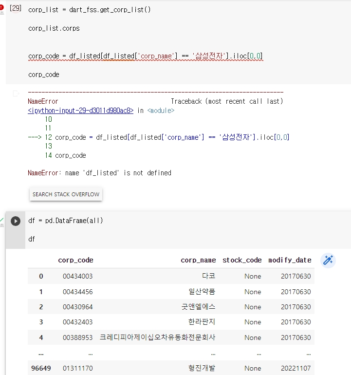Click the df = pd.DataFrame(all) code line
This screenshot has width=351, height=375.
click(x=66, y=221)
